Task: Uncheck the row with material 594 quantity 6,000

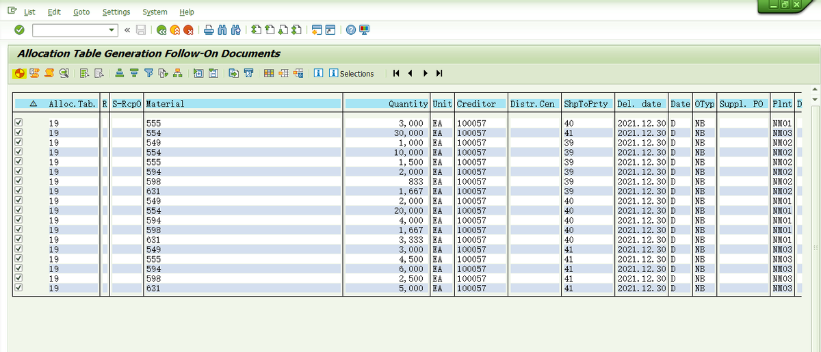Action: point(18,269)
